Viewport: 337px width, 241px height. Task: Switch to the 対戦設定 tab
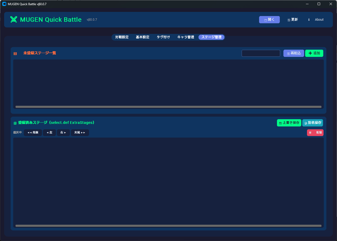[122, 37]
